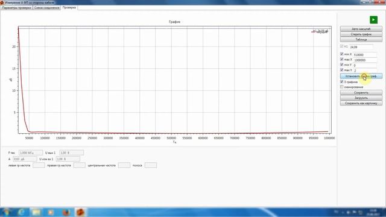Screen dimensions: 386x217
Task: Toggle the max X checkbox
Action: pyautogui.click(x=342, y=59)
